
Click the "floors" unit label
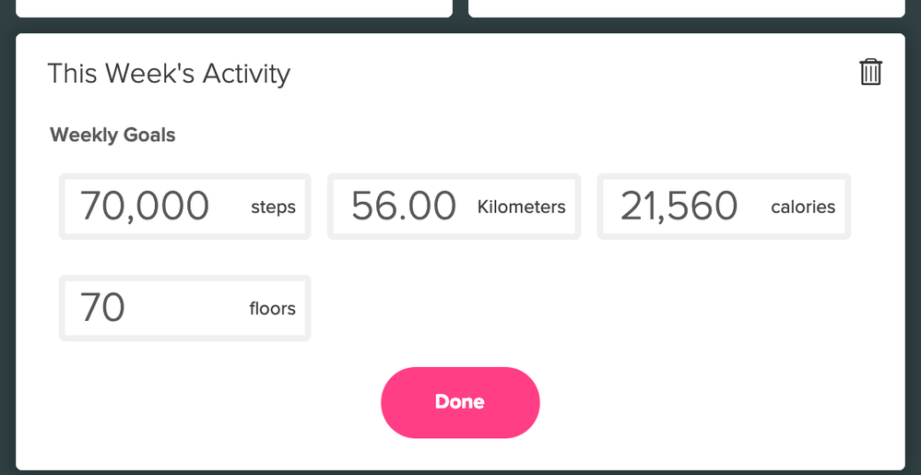pyautogui.click(x=272, y=308)
